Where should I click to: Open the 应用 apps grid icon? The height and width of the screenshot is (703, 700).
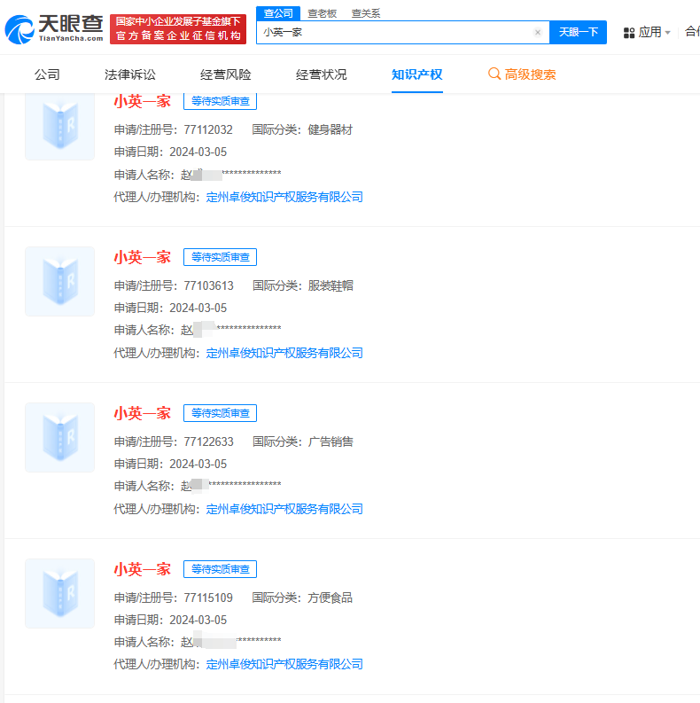tap(629, 33)
